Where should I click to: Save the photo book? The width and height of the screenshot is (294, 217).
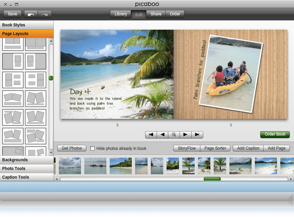pyautogui.click(x=12, y=14)
